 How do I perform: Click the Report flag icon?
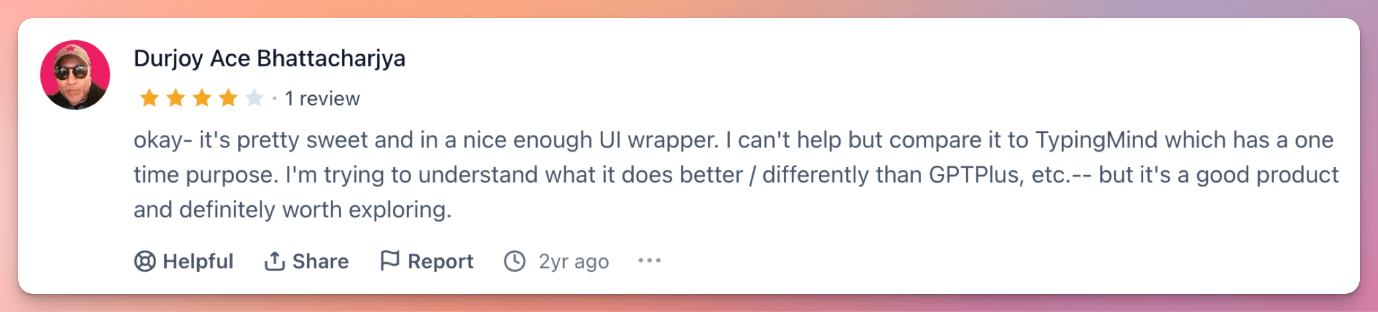click(x=390, y=260)
